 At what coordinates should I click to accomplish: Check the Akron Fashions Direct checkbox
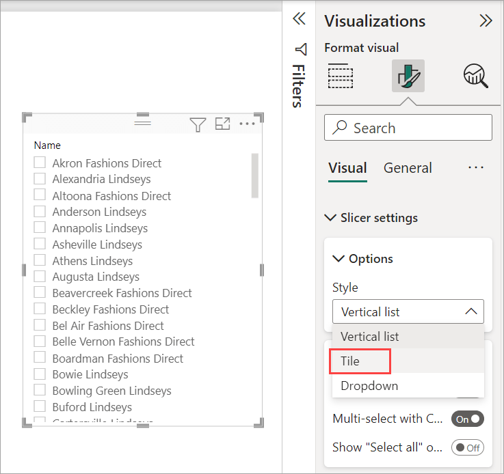(x=40, y=163)
